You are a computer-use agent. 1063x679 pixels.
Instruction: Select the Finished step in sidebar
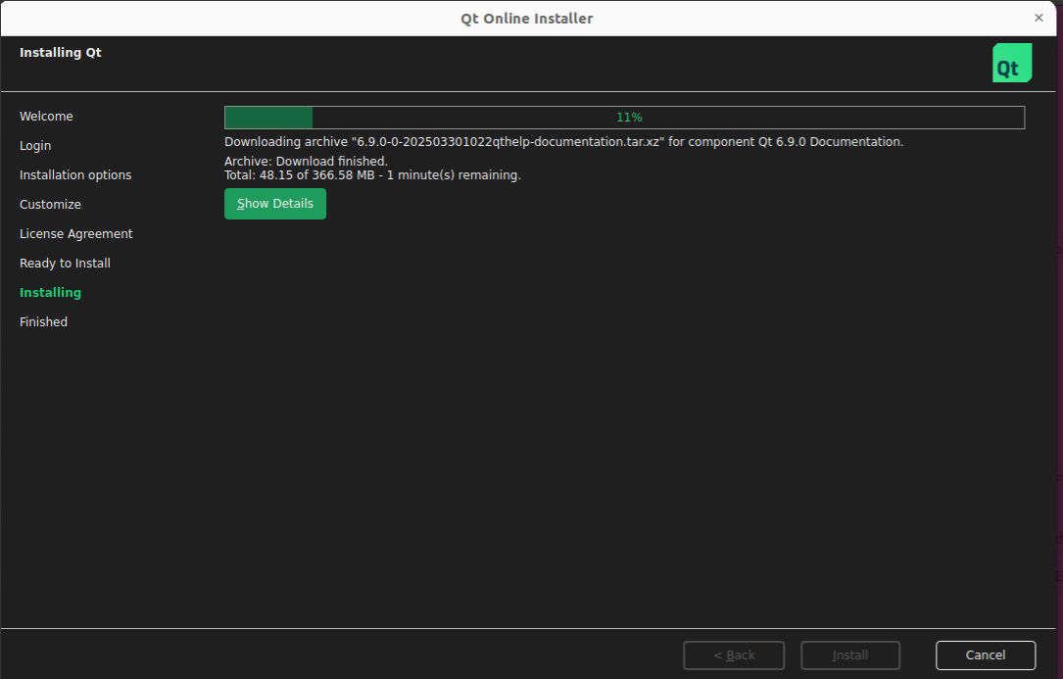(43, 322)
